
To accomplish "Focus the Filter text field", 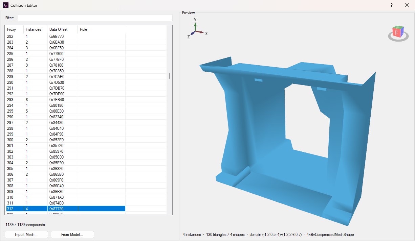I will (95, 18).
